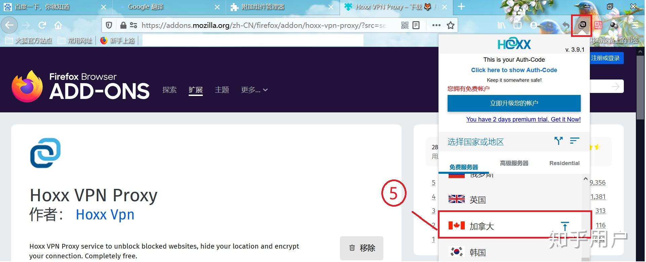The image size is (646, 262).
Task: Reload the current page
Action: 42,25
